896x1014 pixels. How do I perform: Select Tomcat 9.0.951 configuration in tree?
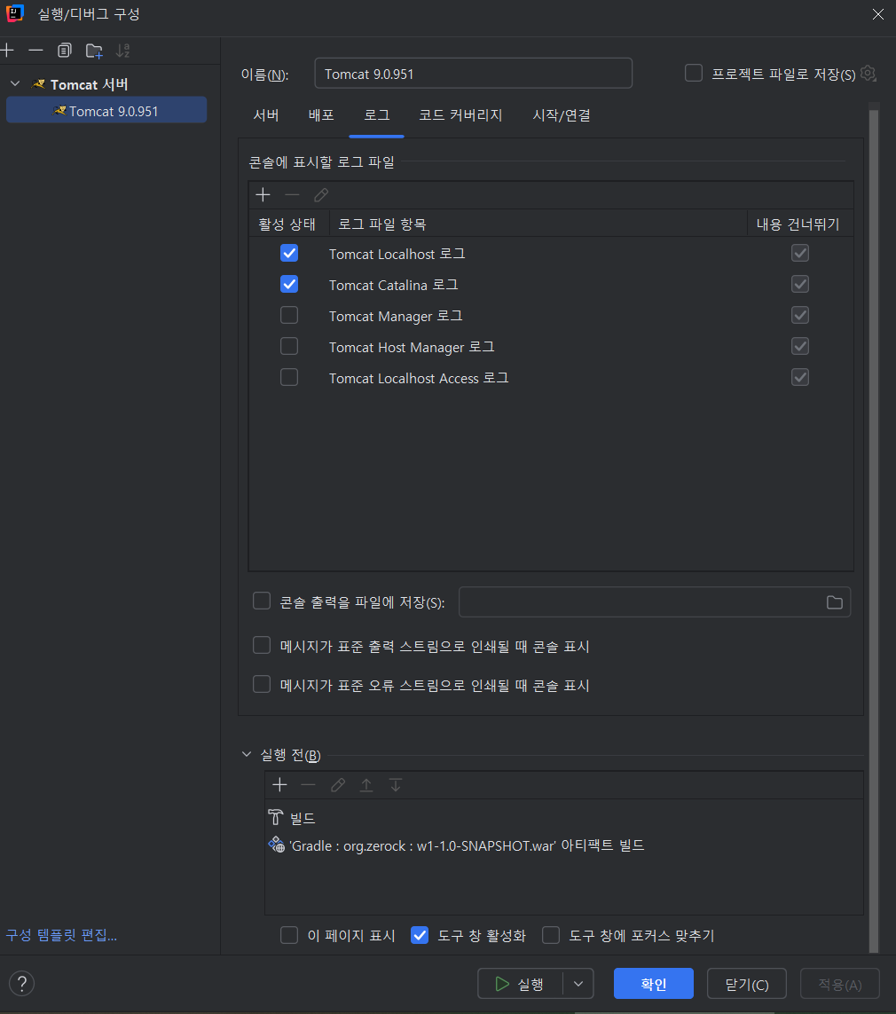106,111
